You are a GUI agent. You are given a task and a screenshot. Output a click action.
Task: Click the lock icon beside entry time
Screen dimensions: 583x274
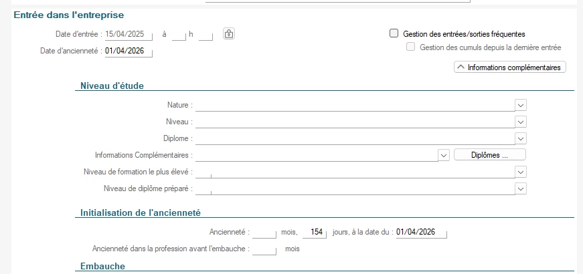[x=229, y=34]
